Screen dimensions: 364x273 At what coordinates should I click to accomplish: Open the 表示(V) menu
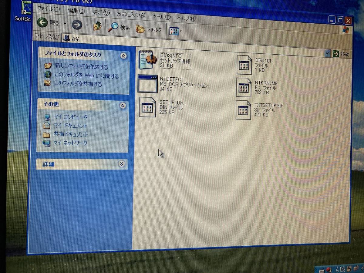click(x=101, y=12)
